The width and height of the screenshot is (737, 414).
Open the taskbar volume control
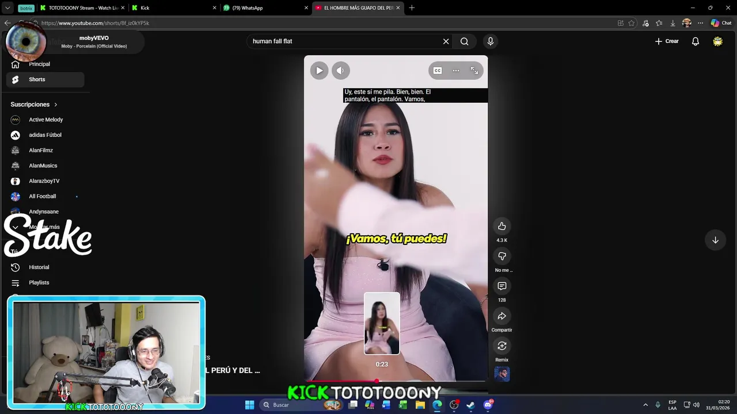pos(696,405)
